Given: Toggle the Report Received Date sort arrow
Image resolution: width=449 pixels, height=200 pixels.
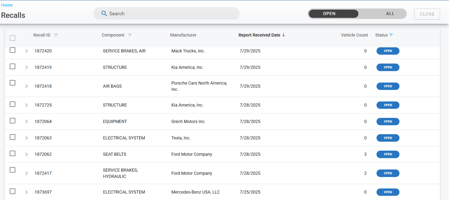Looking at the screenshot, I should (284, 35).
